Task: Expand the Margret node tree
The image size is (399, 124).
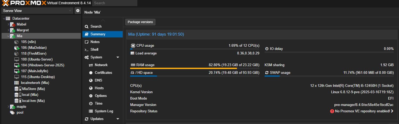Action: coord(8,30)
